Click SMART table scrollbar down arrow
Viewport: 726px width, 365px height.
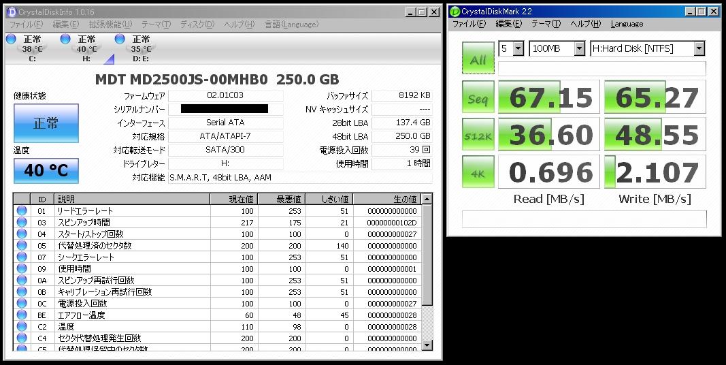click(x=427, y=345)
